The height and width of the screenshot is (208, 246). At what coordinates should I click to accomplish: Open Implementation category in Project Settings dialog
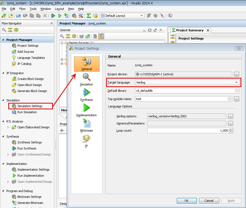point(86,110)
